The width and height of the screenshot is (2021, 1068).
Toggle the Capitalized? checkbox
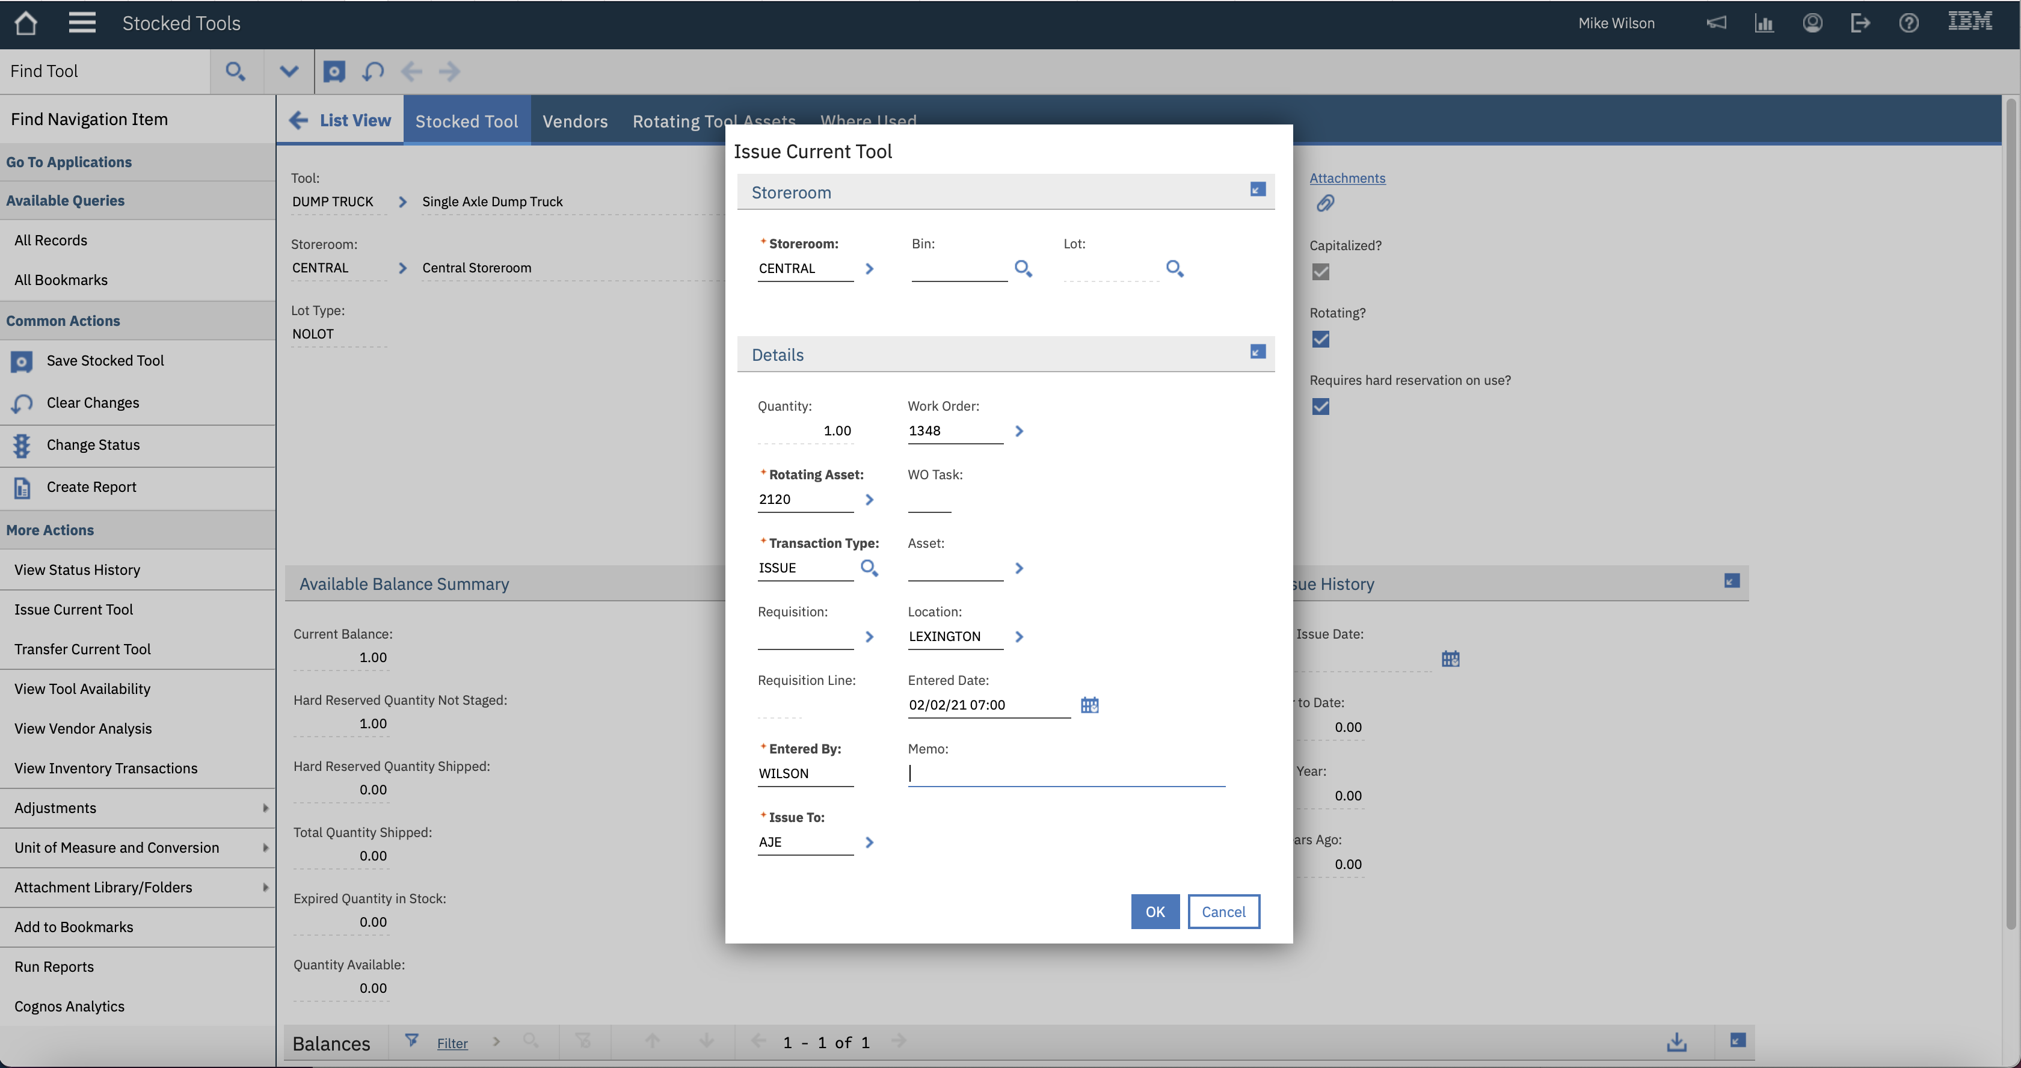click(x=1321, y=272)
